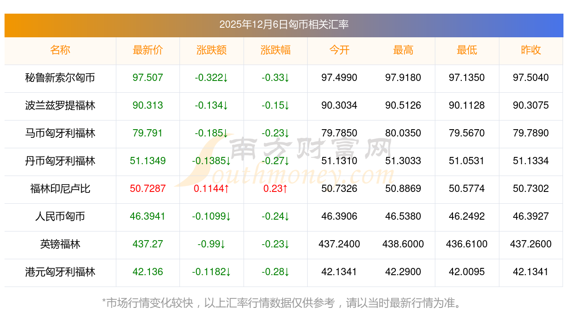Click the row name '港元匈牙利福林'
Screen dimensions: 568x317
pos(60,272)
